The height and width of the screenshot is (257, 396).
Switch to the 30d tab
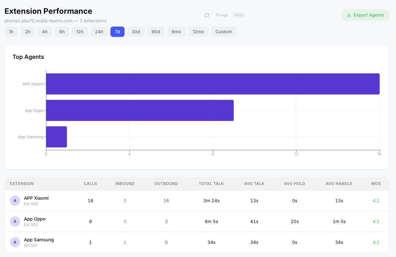(x=136, y=32)
